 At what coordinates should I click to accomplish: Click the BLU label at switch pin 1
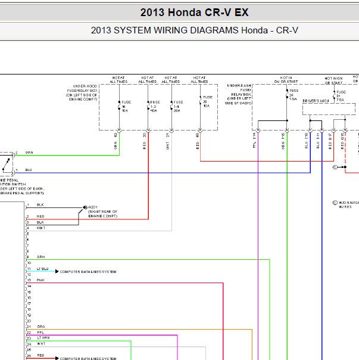[x=29, y=170]
